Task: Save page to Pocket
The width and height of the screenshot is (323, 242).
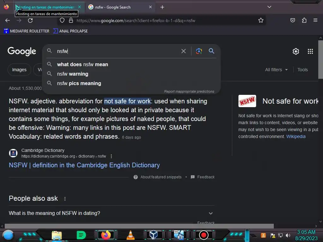Action: pos(292,20)
